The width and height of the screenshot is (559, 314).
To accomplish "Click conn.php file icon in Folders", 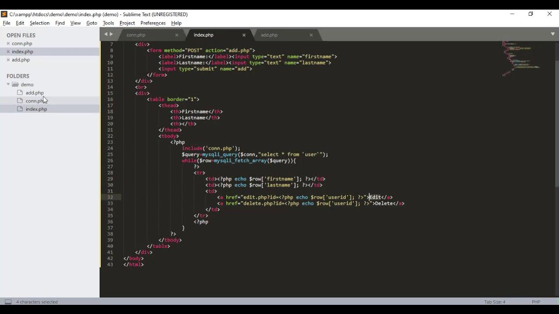I will pyautogui.click(x=20, y=101).
